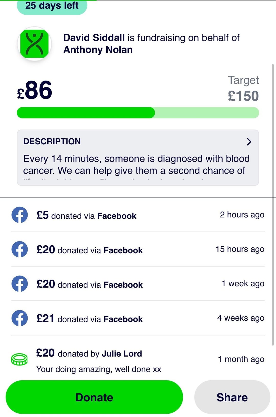Click the green fundraising progress bar

click(x=138, y=113)
